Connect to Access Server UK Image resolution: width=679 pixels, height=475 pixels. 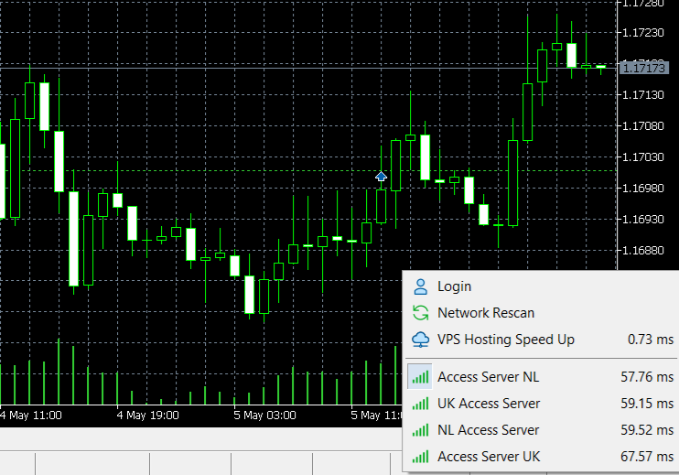coord(541,457)
